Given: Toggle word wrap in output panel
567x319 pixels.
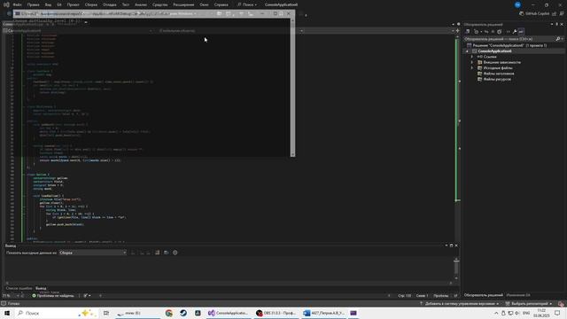Looking at the screenshot, I should pos(167,253).
